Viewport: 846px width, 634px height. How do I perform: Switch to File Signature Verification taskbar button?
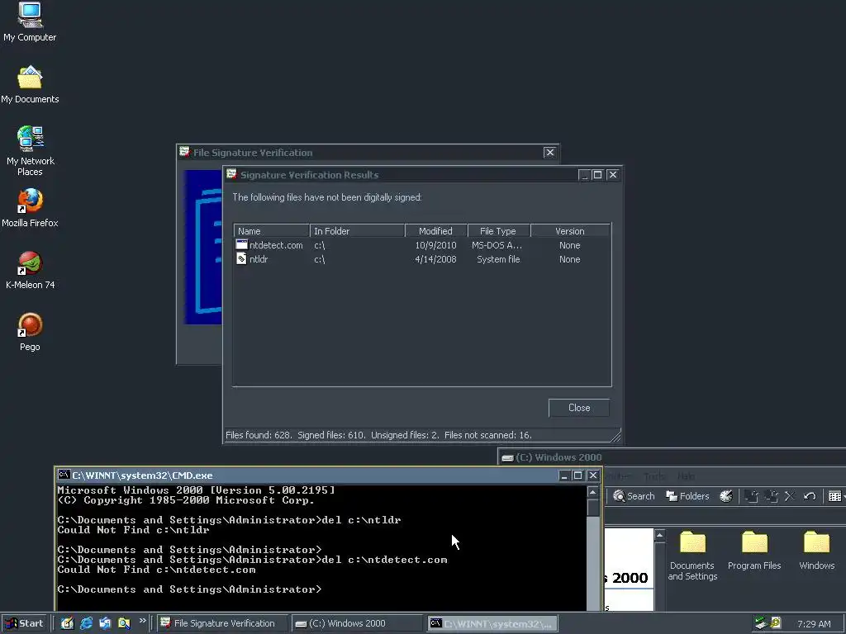[x=223, y=623]
